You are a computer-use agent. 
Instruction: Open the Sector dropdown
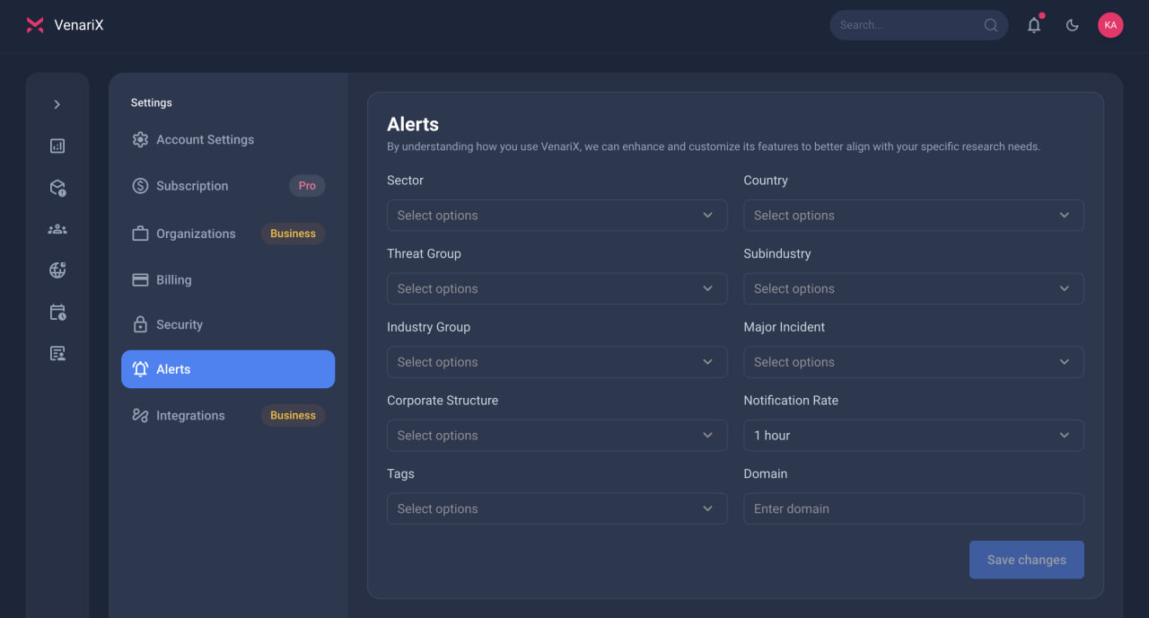(x=557, y=215)
